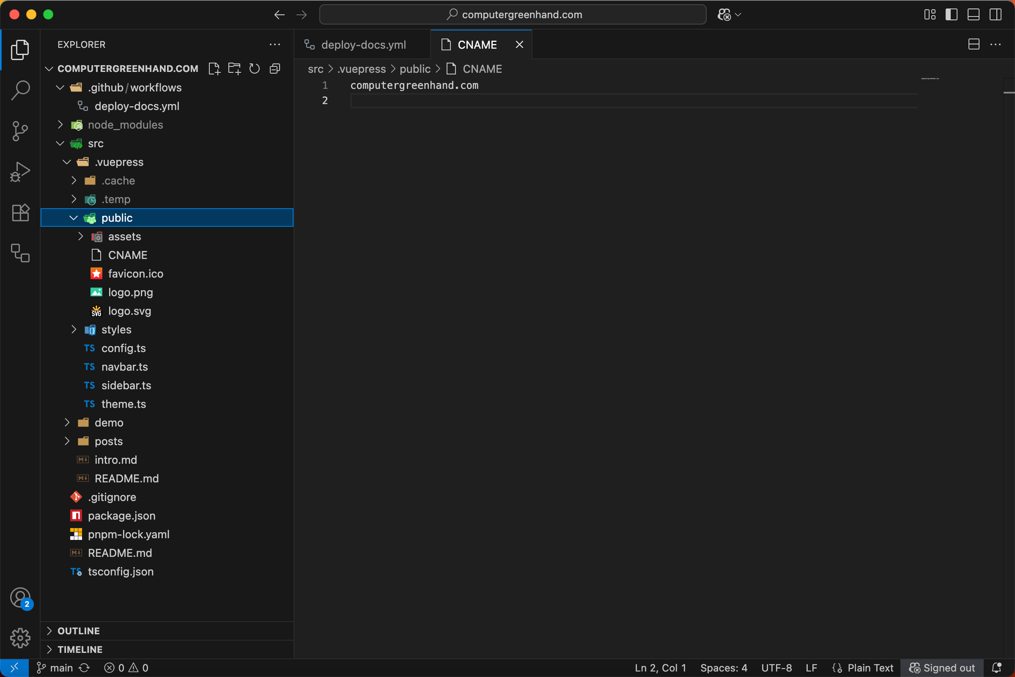Open the Accounts menu with badge 2
Image resolution: width=1015 pixels, height=677 pixels.
(20, 597)
